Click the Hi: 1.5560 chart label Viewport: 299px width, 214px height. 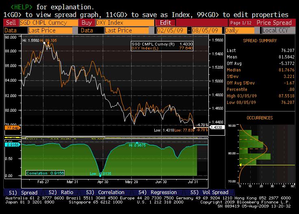31,40
